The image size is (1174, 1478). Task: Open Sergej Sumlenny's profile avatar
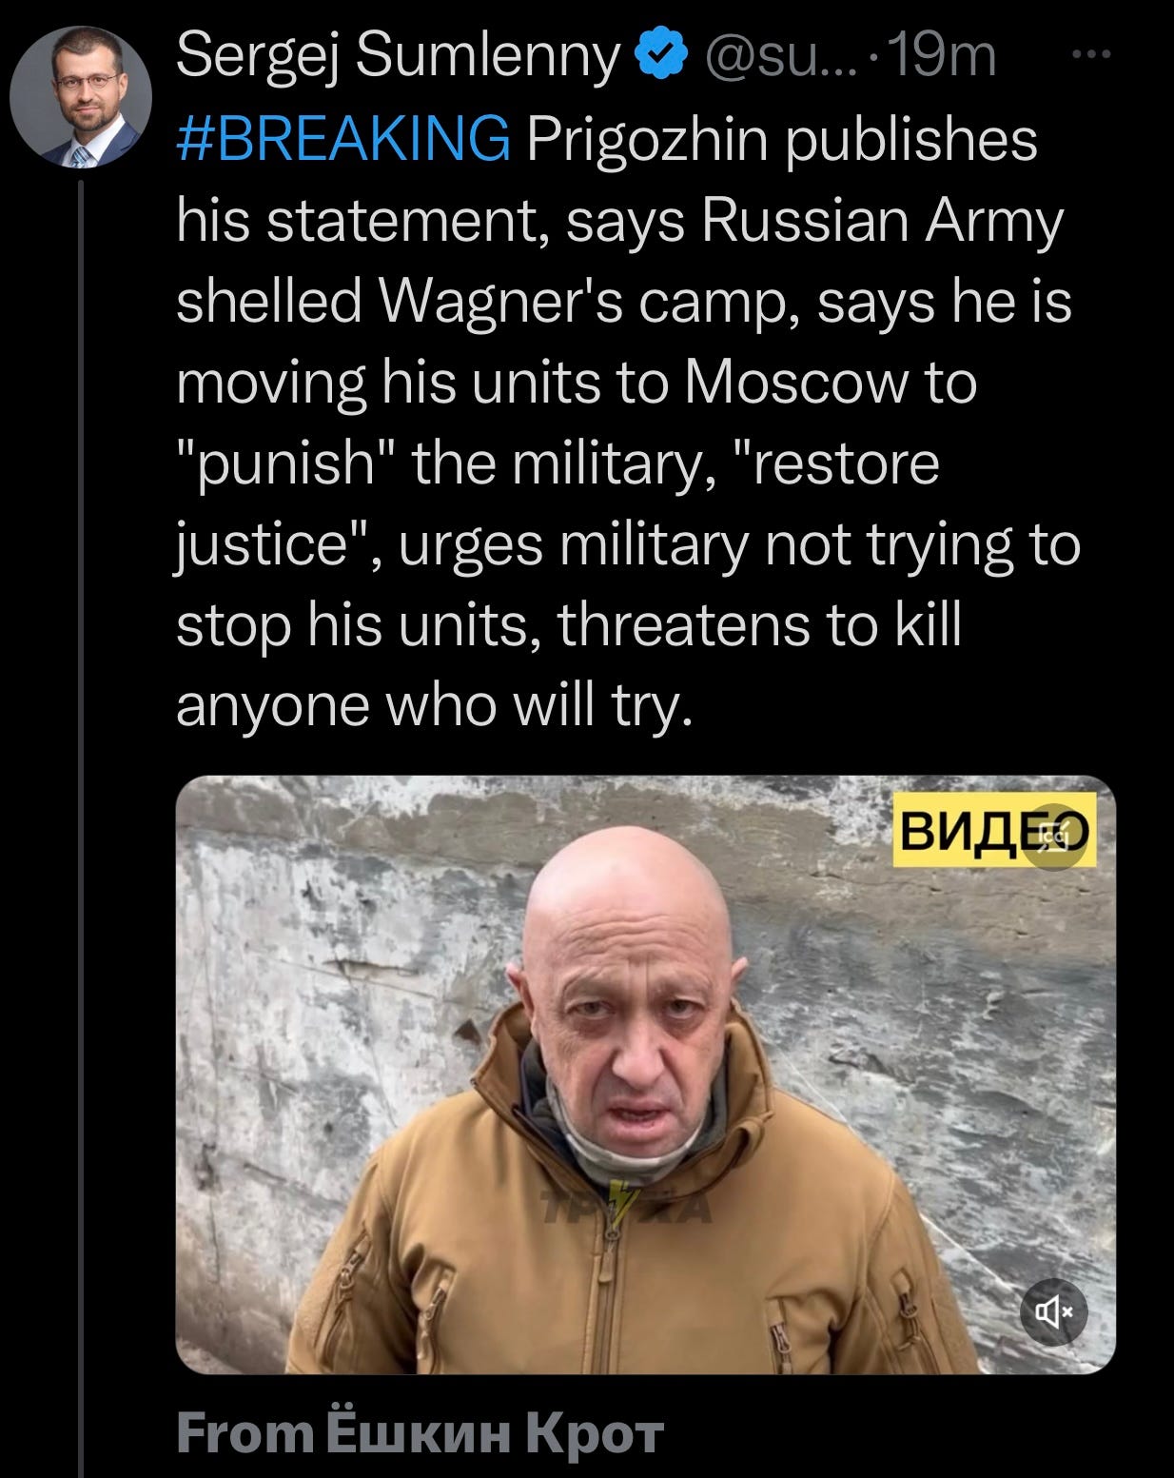pos(80,97)
